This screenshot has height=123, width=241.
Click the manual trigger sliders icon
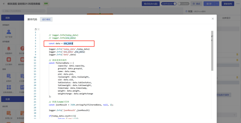click(x=22, y=87)
